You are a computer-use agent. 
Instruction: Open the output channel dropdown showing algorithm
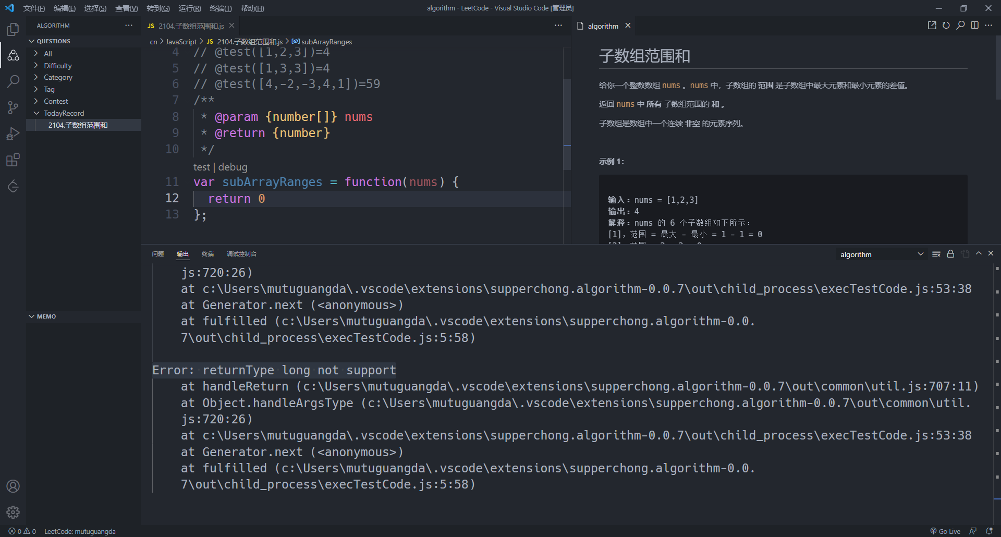[881, 254]
